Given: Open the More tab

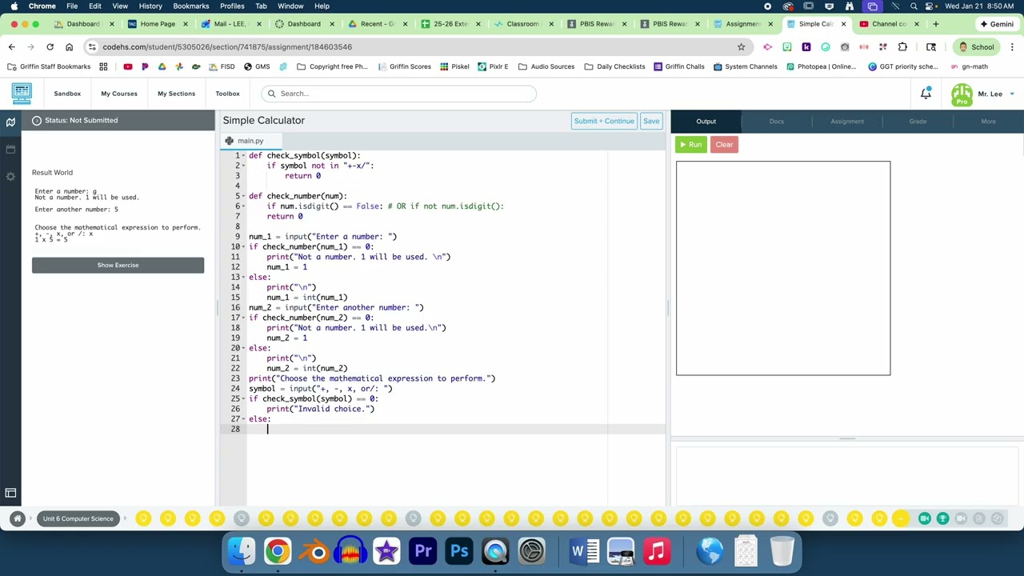Looking at the screenshot, I should tap(988, 122).
